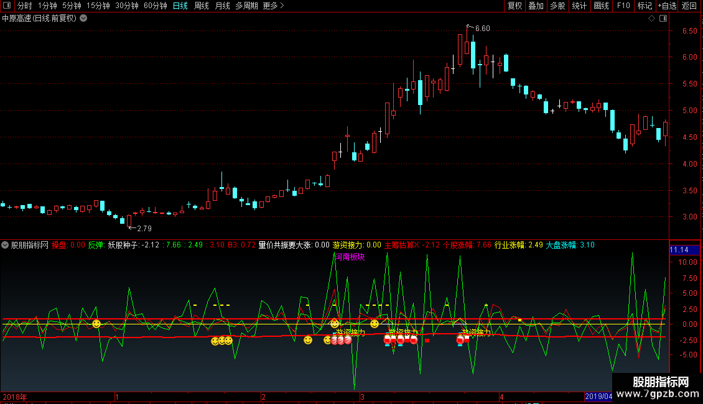Click the 11.14 indicator value box
Viewport: 703px width, 404px height.
tap(684, 250)
